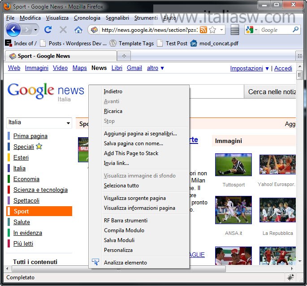
Task: Click 'Cerca nelle notizie' search button
Action: (270, 92)
